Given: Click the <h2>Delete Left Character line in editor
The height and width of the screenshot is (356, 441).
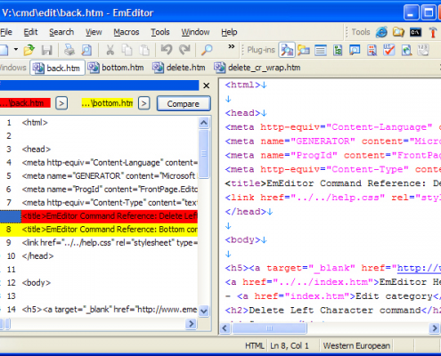Looking at the screenshot, I should click(332, 311).
